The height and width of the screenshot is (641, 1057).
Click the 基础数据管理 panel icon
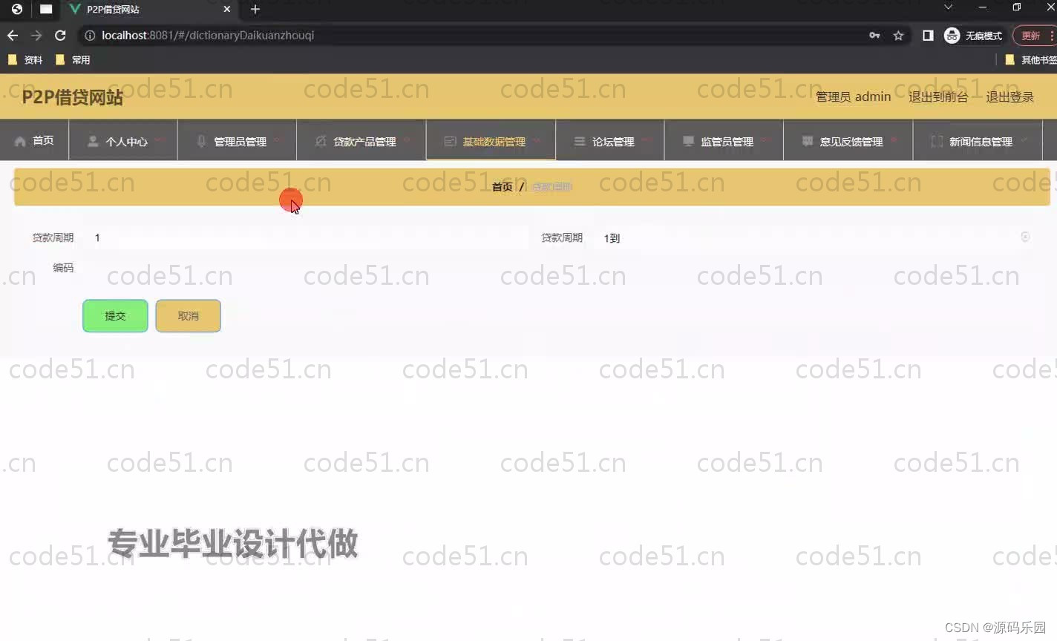click(x=450, y=140)
